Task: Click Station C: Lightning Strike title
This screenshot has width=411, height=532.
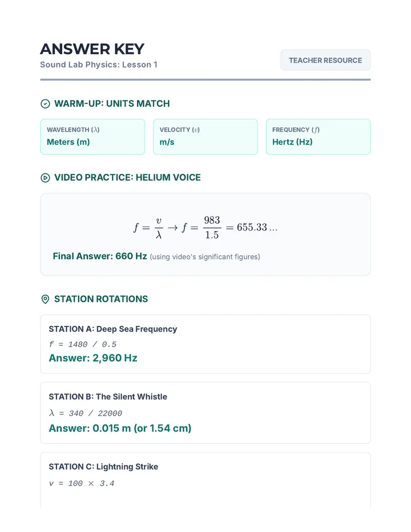Action: 103,467
